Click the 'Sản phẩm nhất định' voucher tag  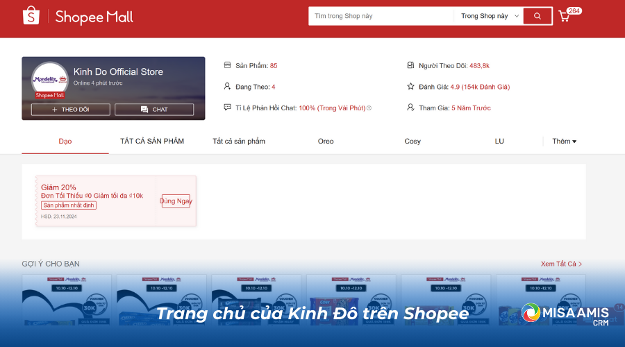[69, 205]
